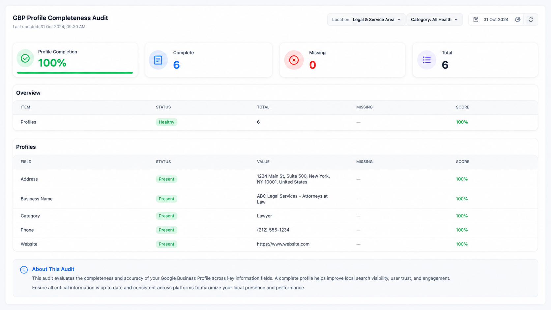This screenshot has width=551, height=310.
Task: Click the ABC Legal Services business name value
Action: 292,199
